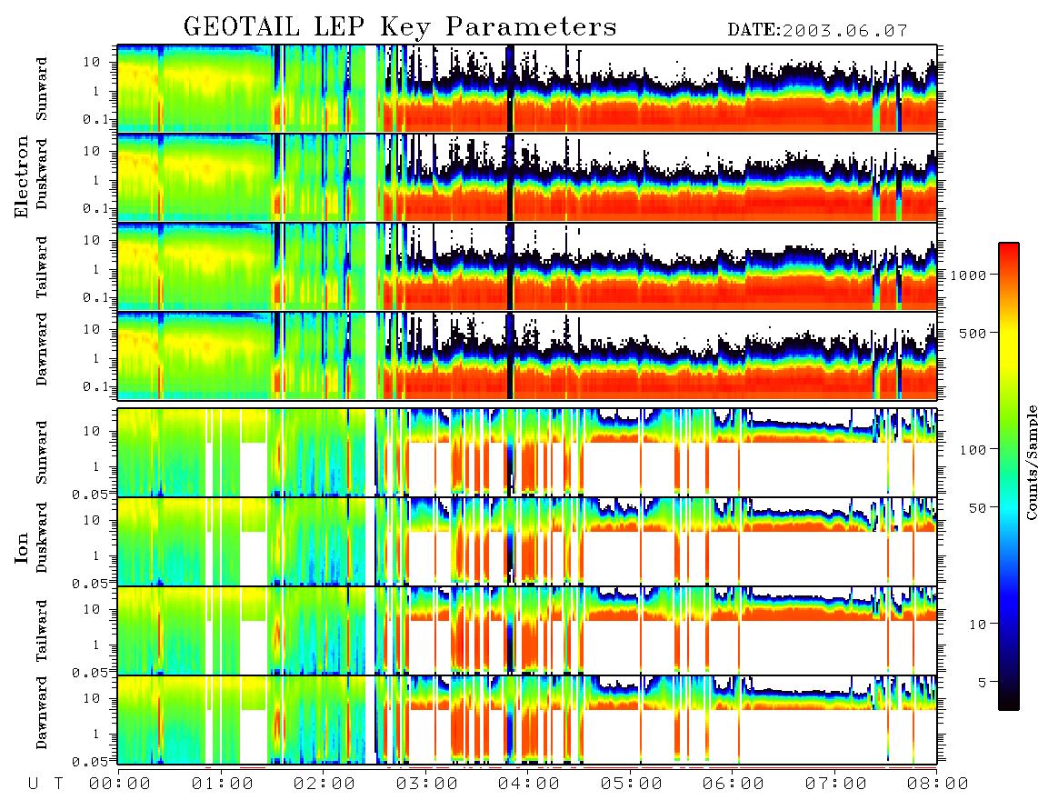Select the Electron "Sunward" axis label
The height and width of the screenshot is (800, 1038).
click(x=42, y=89)
